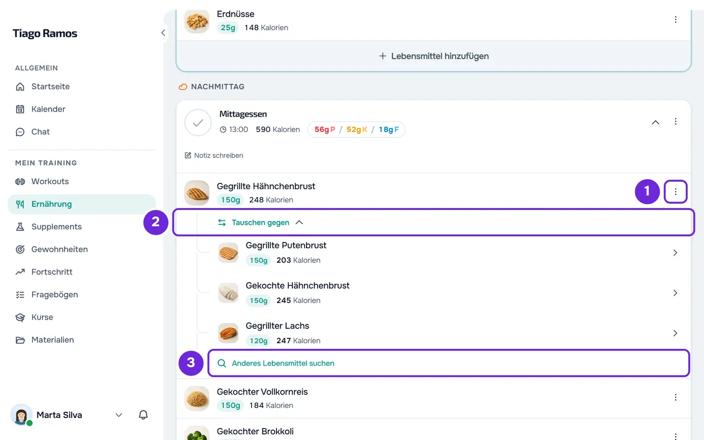Click Notiz schreiben under Mittagessen
The width and height of the screenshot is (704, 440).
coord(214,156)
